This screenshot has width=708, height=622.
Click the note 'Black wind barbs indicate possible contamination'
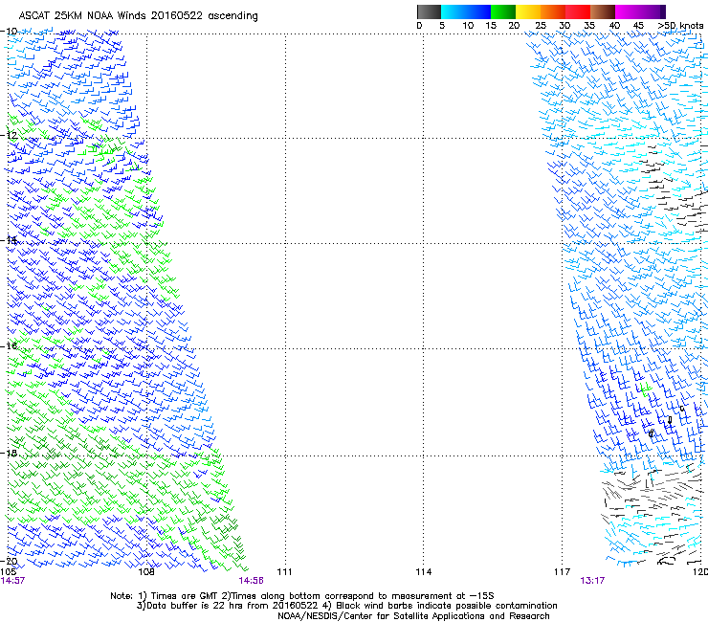click(x=446, y=606)
